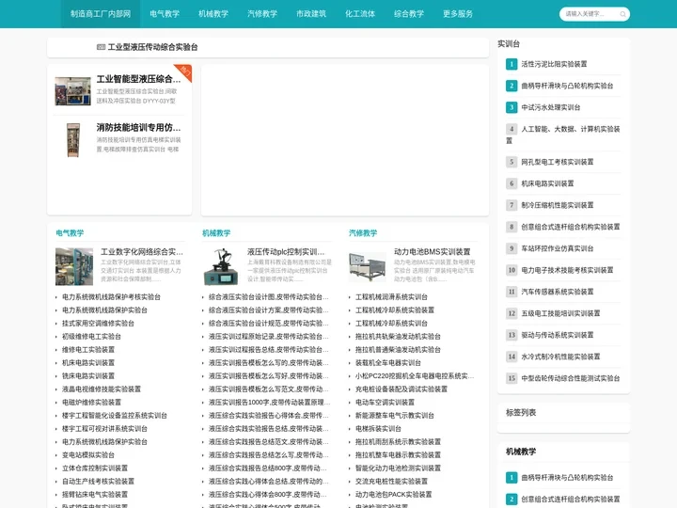Open the 综合教学 navigation menu item
The width and height of the screenshot is (677, 508).
pos(409,14)
